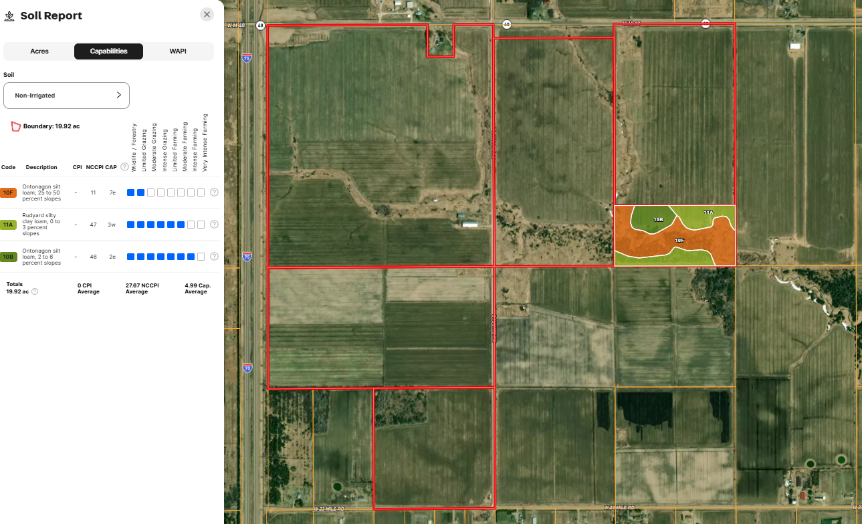Click first filled capability box in 11A row
This screenshot has height=524, width=862.
(x=131, y=225)
